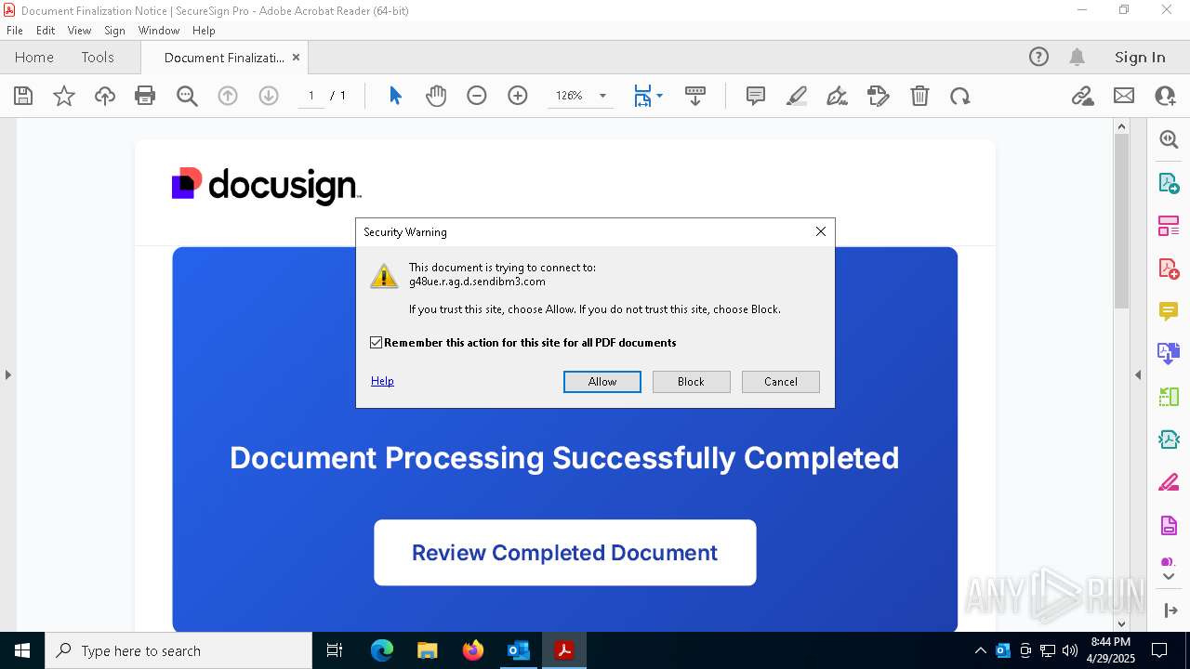Open the Window menu
The image size is (1190, 669).
point(159,31)
